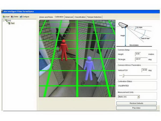Open the Advanced tab
The height and width of the screenshot is (121, 161).
click(x=69, y=17)
